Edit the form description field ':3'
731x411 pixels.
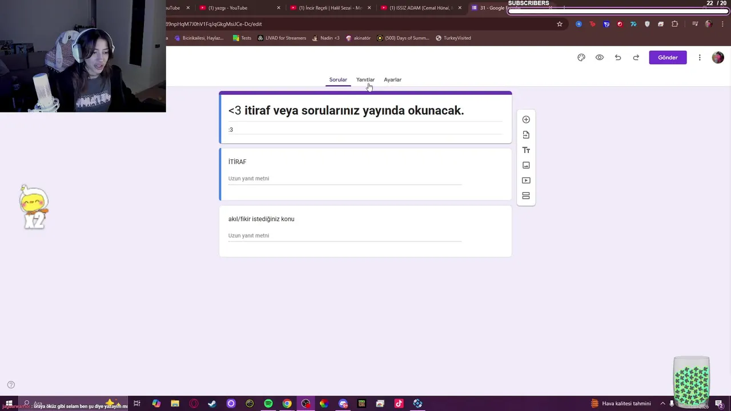[x=365, y=130]
